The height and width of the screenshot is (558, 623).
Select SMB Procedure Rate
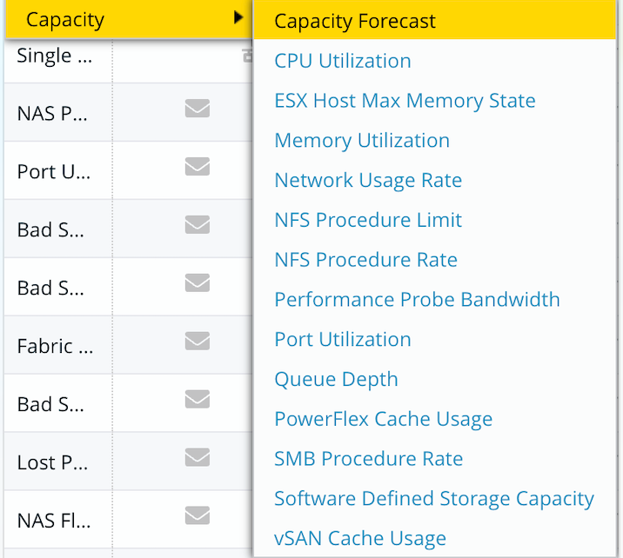tap(368, 459)
